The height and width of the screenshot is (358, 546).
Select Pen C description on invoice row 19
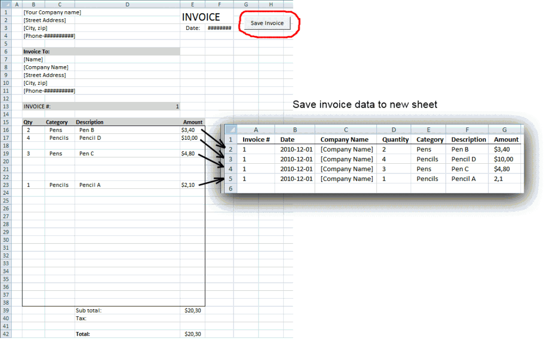click(87, 154)
